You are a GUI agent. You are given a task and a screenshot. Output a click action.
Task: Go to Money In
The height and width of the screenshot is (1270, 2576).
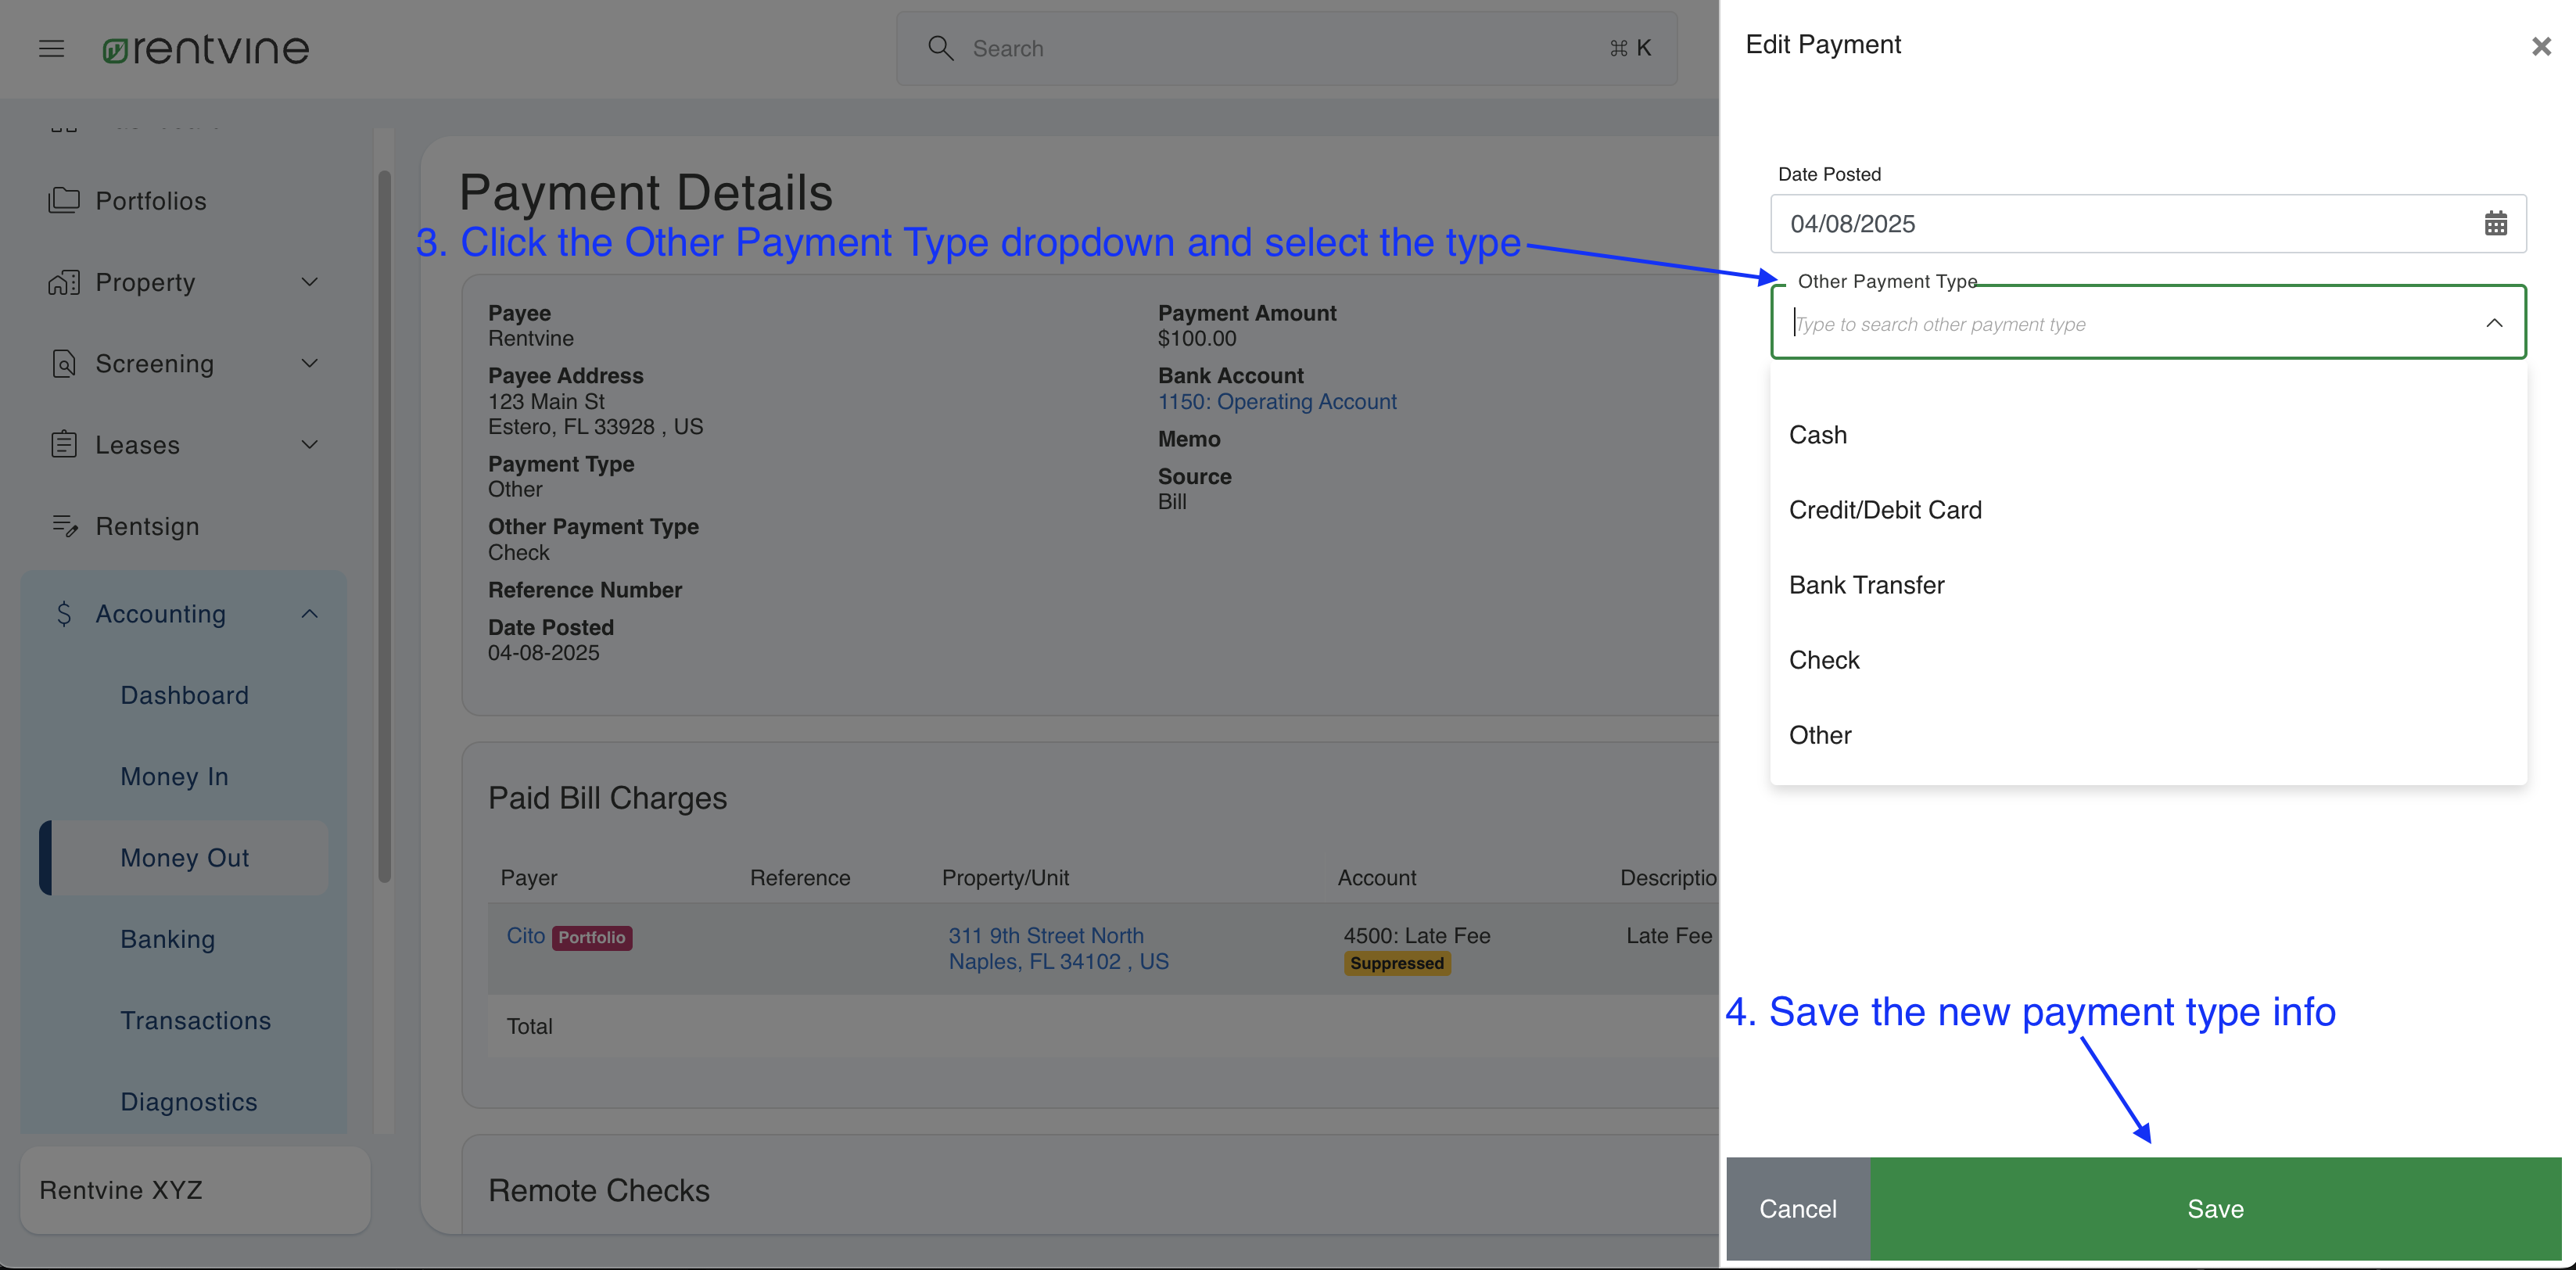click(x=174, y=776)
